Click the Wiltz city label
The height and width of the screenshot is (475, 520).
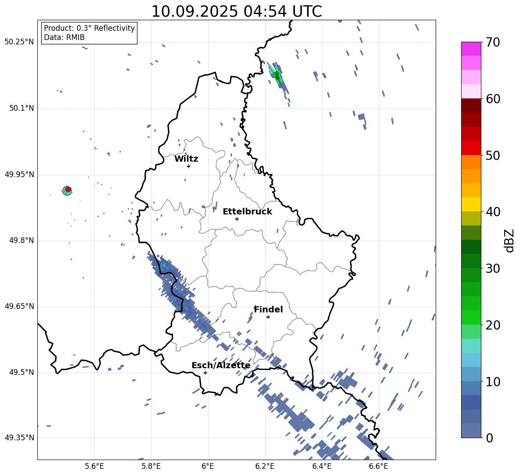point(186,159)
